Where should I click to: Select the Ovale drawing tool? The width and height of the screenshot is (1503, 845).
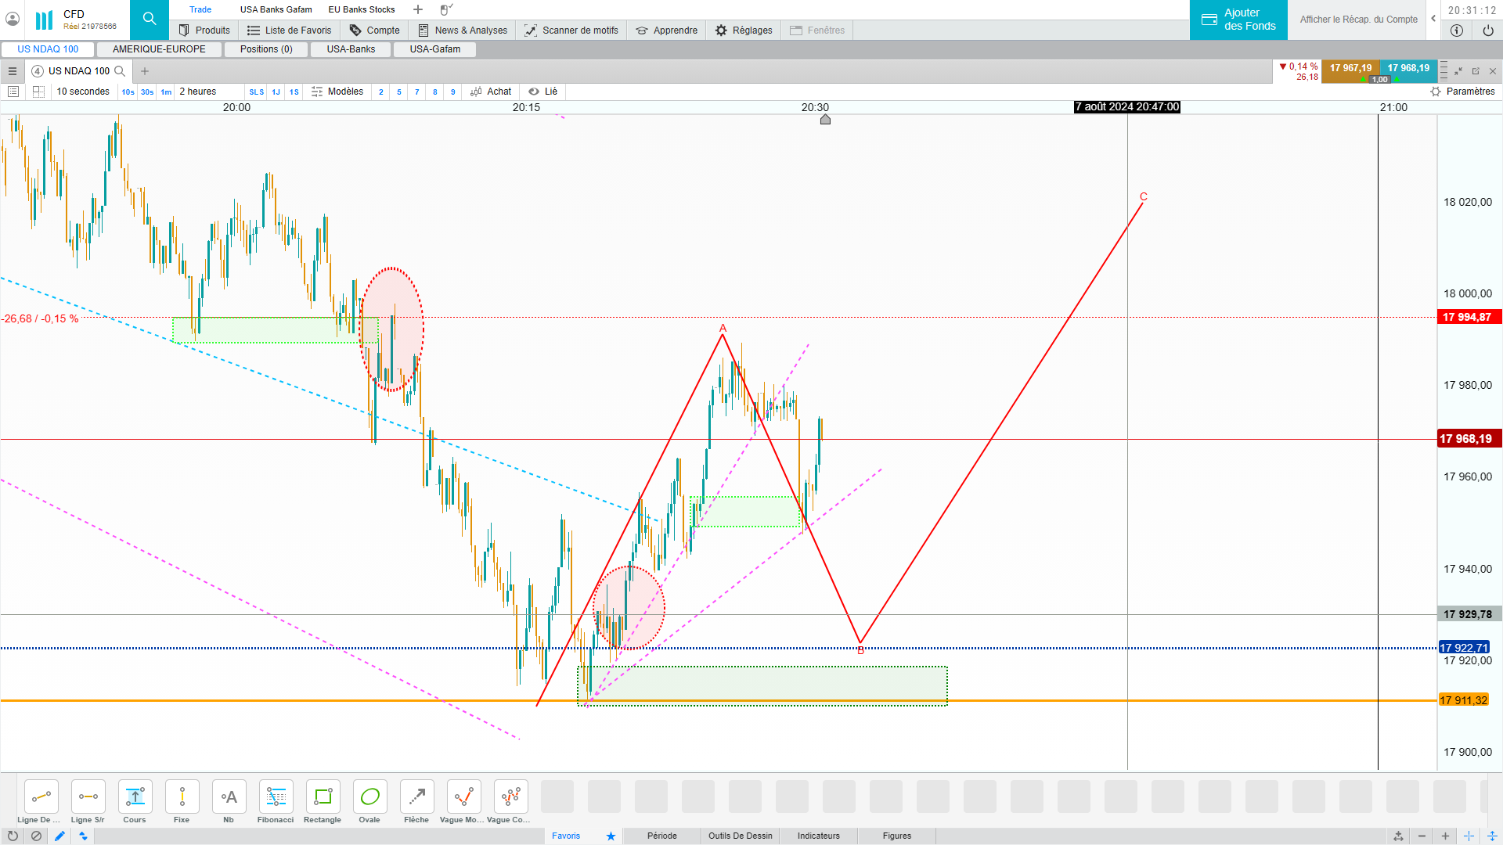(369, 797)
